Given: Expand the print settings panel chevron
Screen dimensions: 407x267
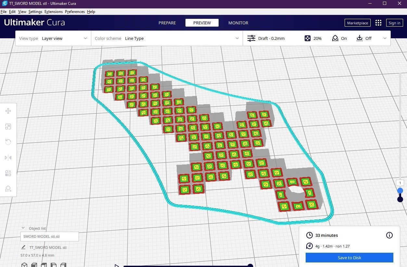Looking at the screenshot, I should point(385,38).
